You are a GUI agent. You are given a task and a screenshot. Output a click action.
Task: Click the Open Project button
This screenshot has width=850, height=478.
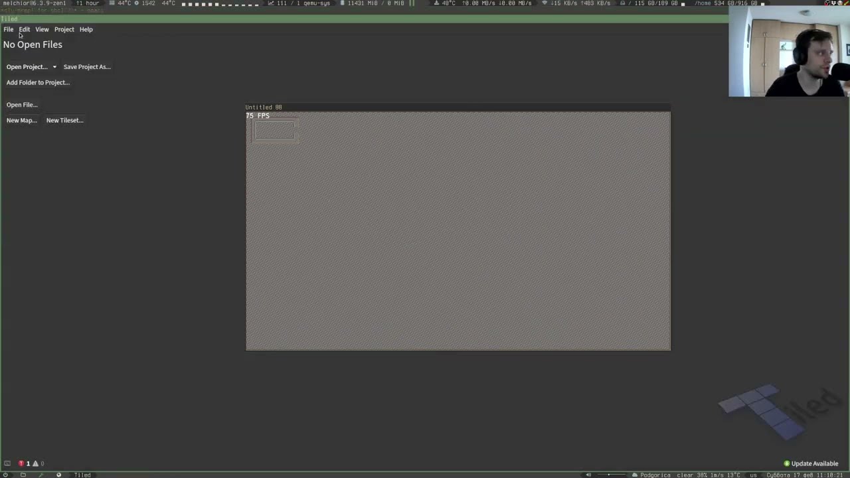(27, 66)
